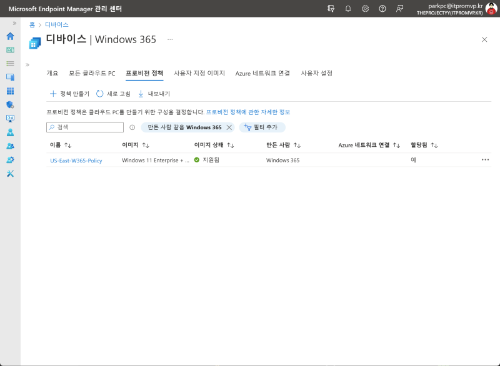The height and width of the screenshot is (366, 500).
Task: Switch to the 개요 tab
Action: pyautogui.click(x=52, y=73)
